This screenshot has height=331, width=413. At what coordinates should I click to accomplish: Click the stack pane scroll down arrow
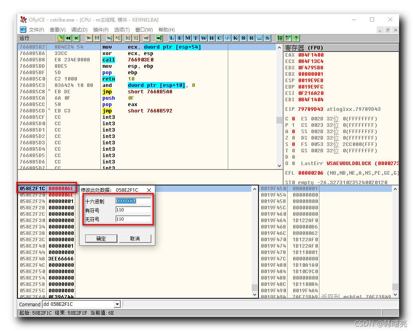[x=395, y=295]
